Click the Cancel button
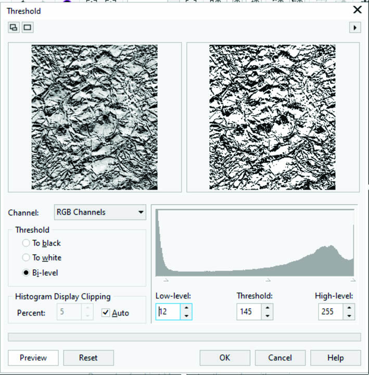The height and width of the screenshot is (375, 369). pos(280,358)
